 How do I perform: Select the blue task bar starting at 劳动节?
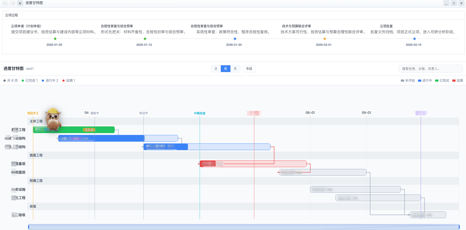[207, 147]
